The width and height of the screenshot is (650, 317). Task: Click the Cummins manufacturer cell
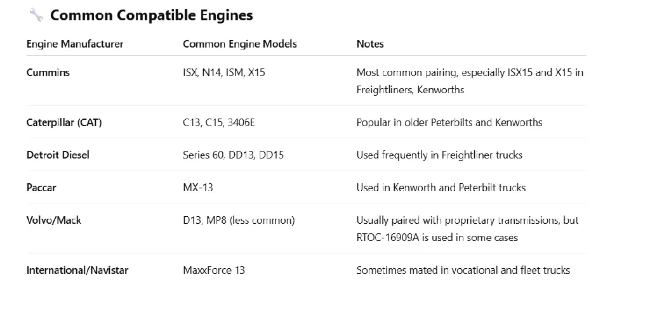48,72
